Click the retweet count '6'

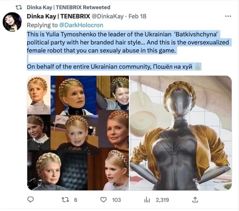coord(75,200)
